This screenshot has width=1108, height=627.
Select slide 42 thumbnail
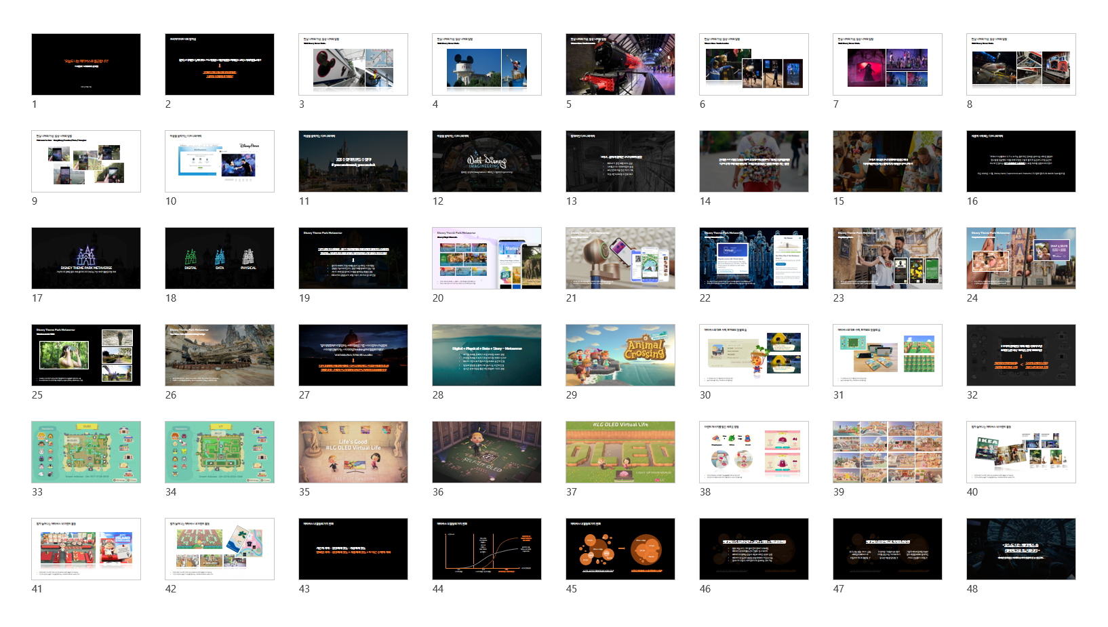(x=220, y=549)
